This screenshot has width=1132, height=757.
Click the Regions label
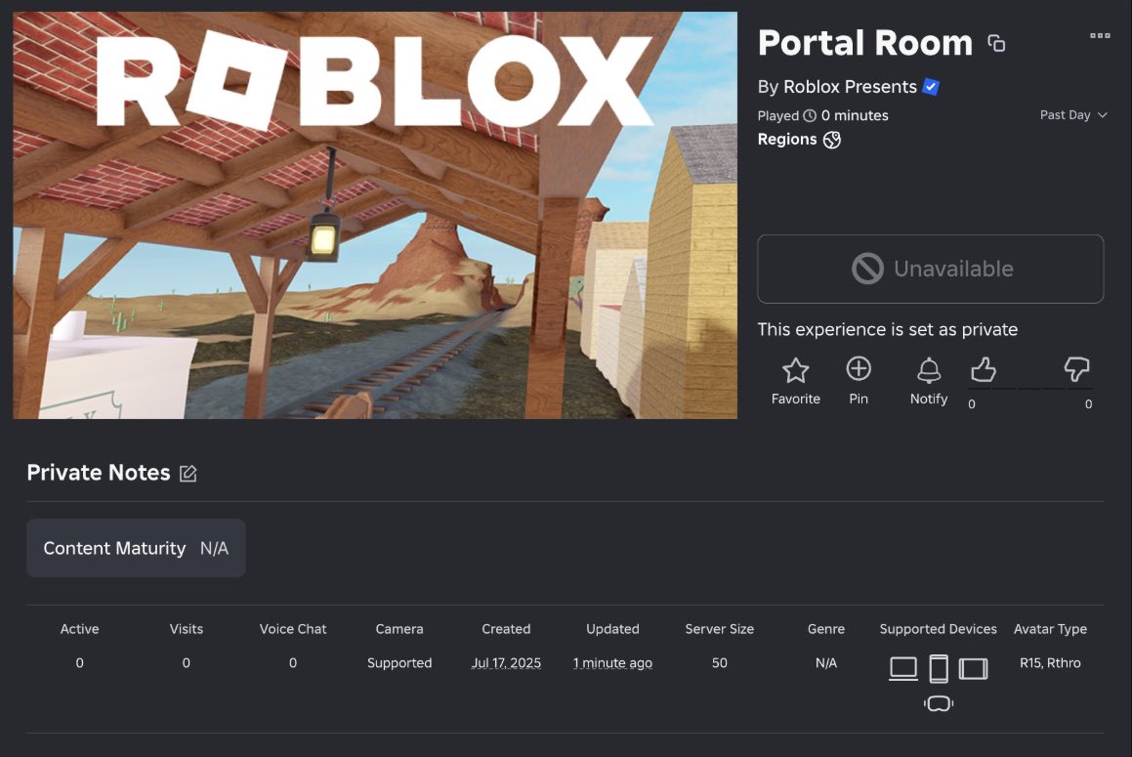click(787, 140)
